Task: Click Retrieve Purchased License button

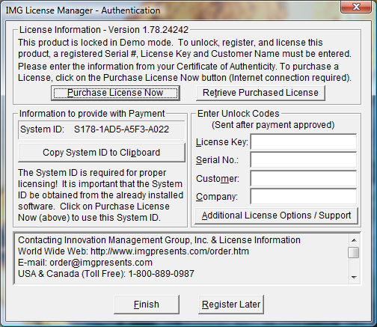Action: pyautogui.click(x=260, y=93)
